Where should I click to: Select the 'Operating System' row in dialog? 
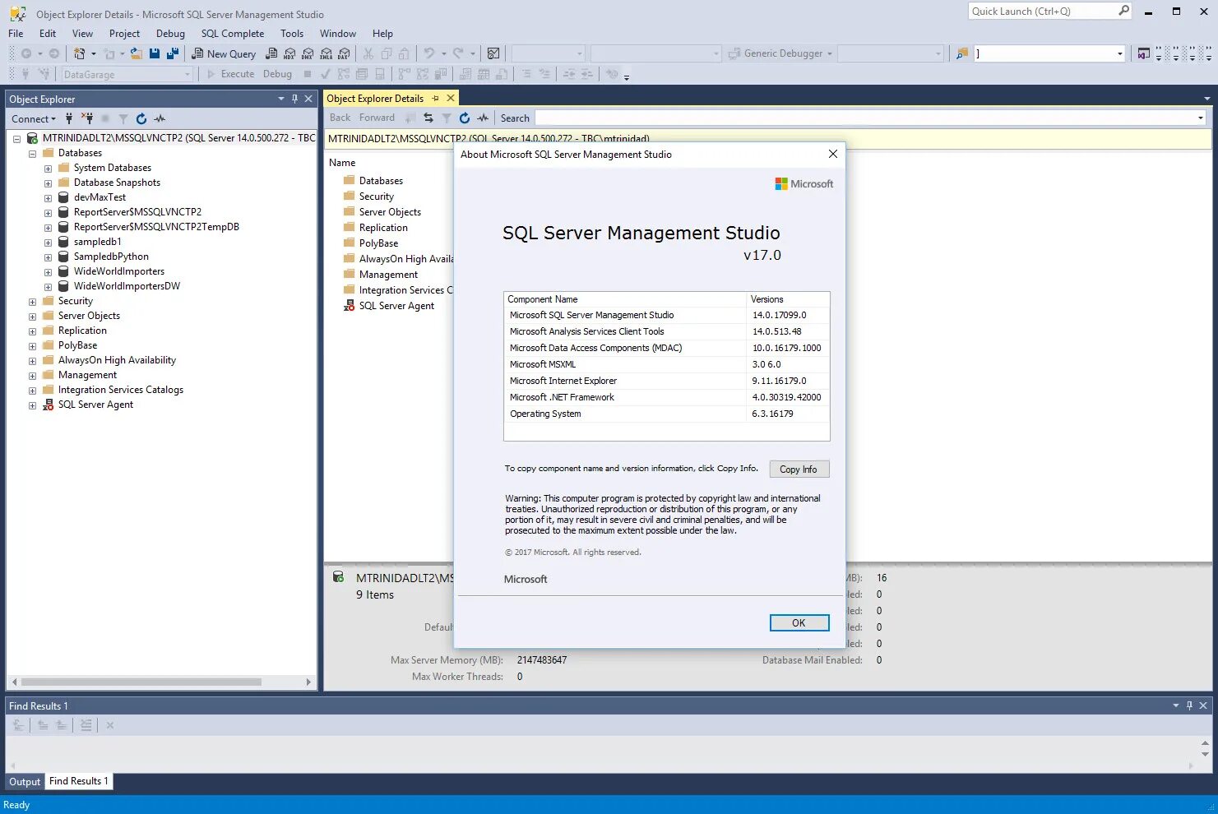tap(666, 414)
